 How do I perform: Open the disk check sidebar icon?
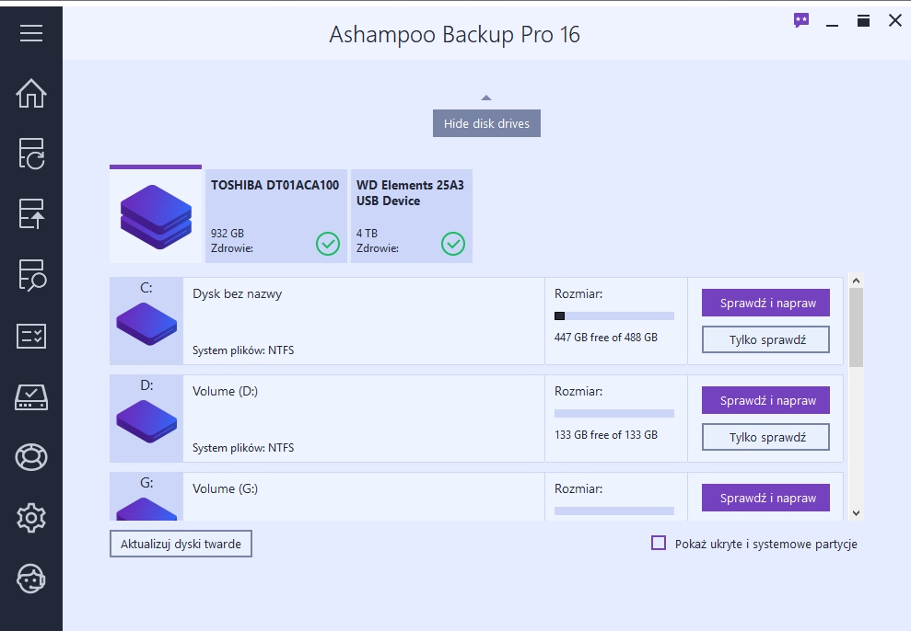click(31, 396)
